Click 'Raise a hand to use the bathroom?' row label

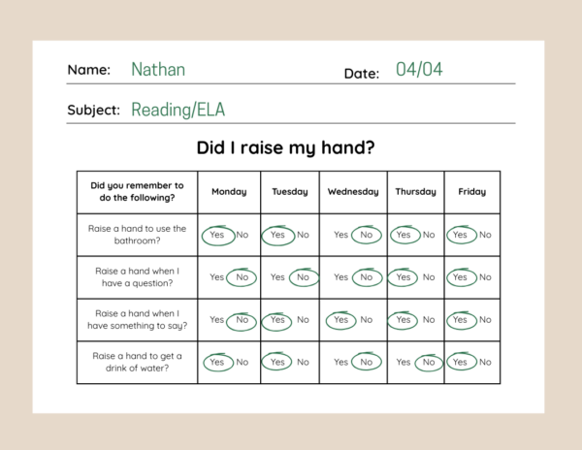pos(137,235)
